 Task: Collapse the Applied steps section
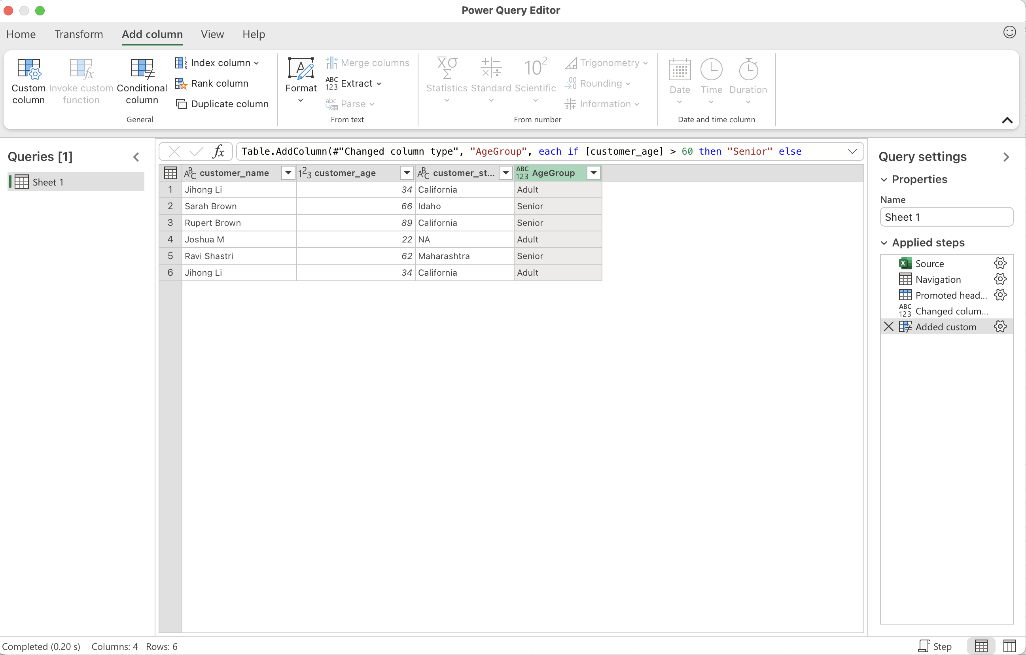click(884, 243)
